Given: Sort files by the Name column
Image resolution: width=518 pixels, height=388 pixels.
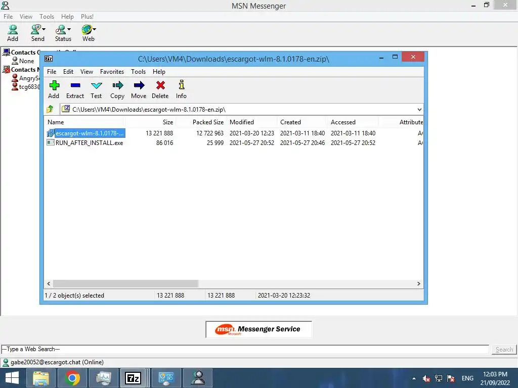Looking at the screenshot, I should (85, 122).
